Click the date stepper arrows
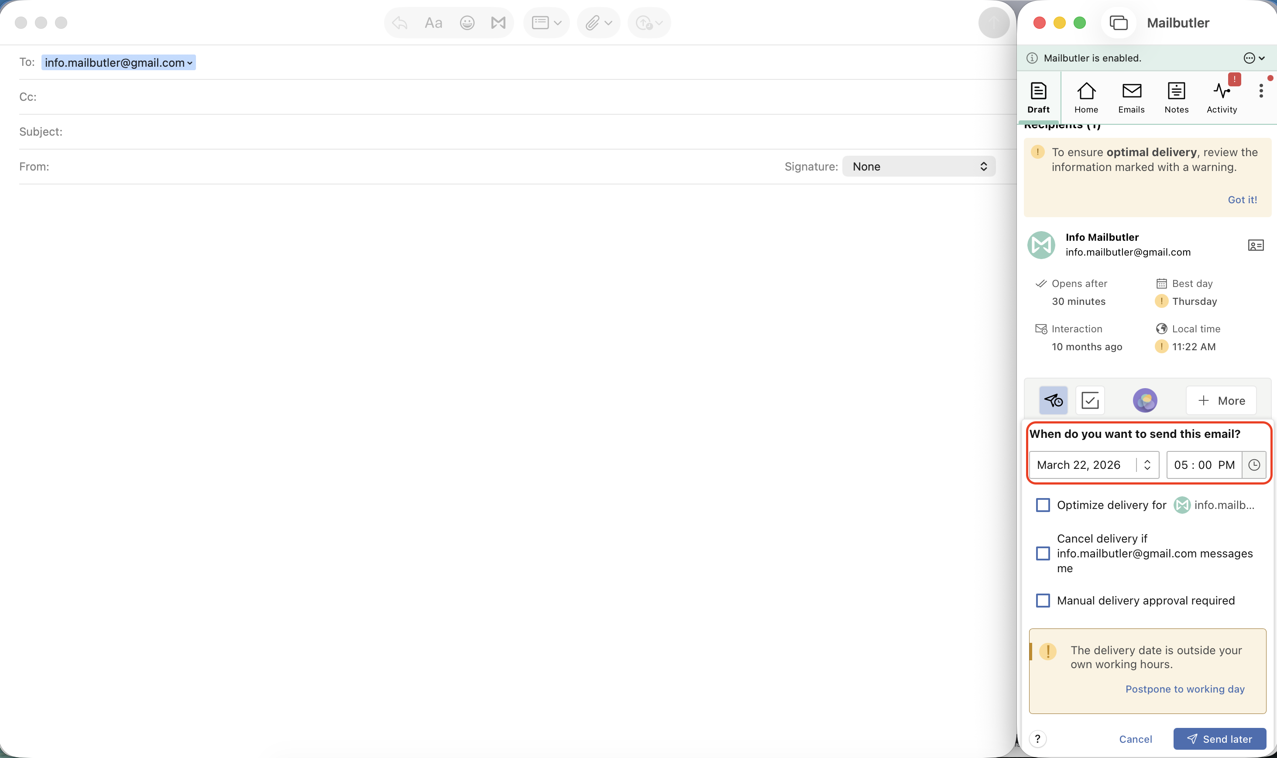The width and height of the screenshot is (1277, 758). click(x=1147, y=465)
